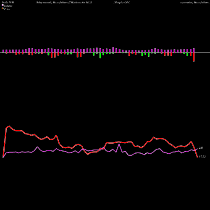Image resolution: width=210 pixels, height=210 pixels.
Task: Click the Price legend color swatch
Action: pos(3,8)
